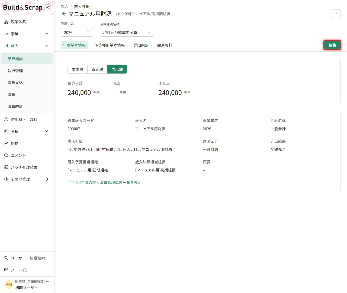Click the コメント speech bubble icon
Viewport: 347px width, 293px height.
coord(6,155)
